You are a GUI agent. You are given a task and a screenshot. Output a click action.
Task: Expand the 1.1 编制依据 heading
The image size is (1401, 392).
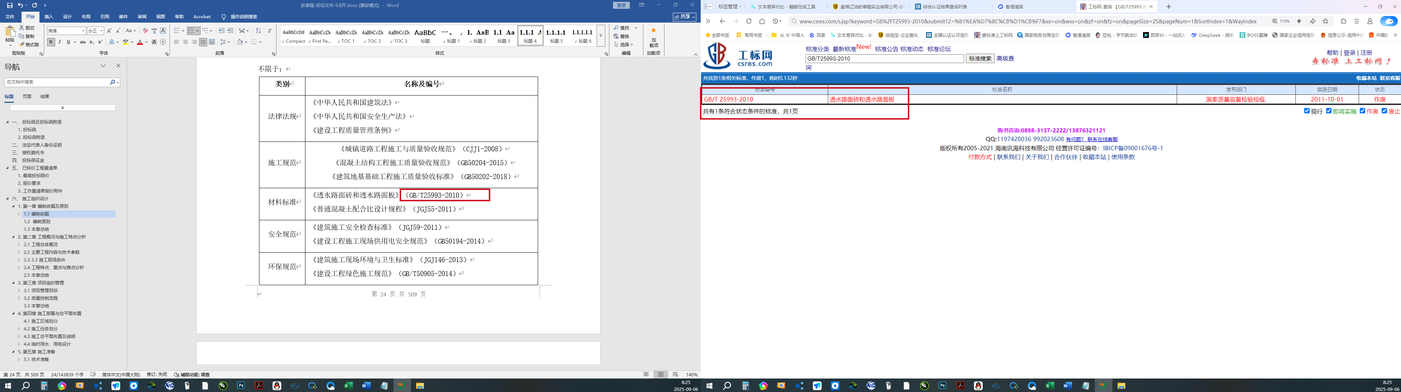(19, 214)
